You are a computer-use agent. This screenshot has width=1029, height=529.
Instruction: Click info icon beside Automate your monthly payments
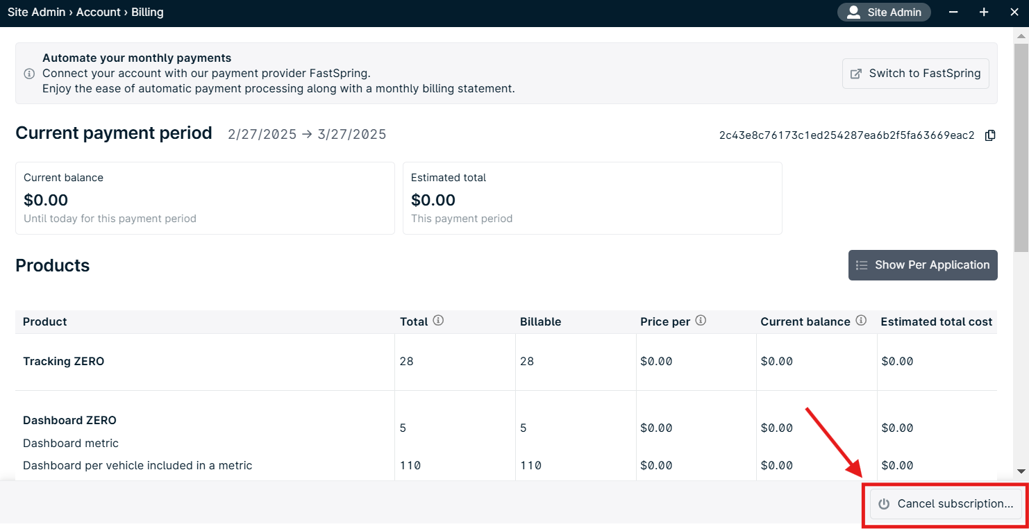29,74
